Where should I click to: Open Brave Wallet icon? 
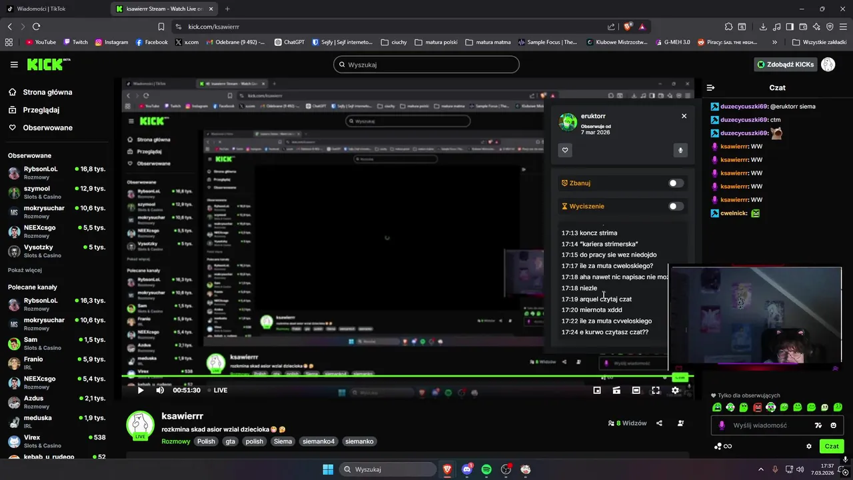[x=803, y=27]
